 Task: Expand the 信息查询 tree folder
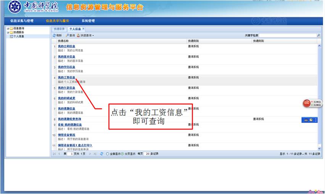8,29
